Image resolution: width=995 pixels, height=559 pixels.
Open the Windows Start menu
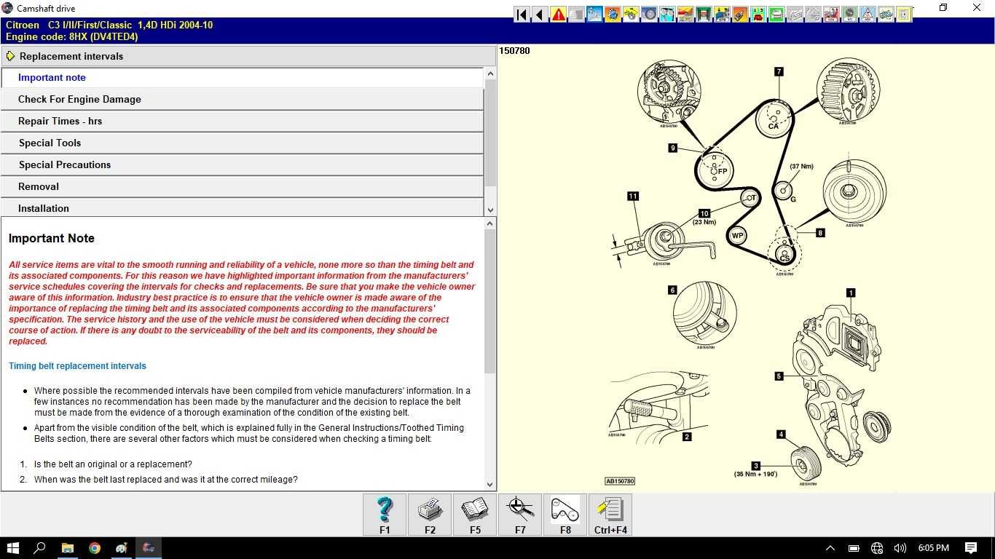[13, 548]
